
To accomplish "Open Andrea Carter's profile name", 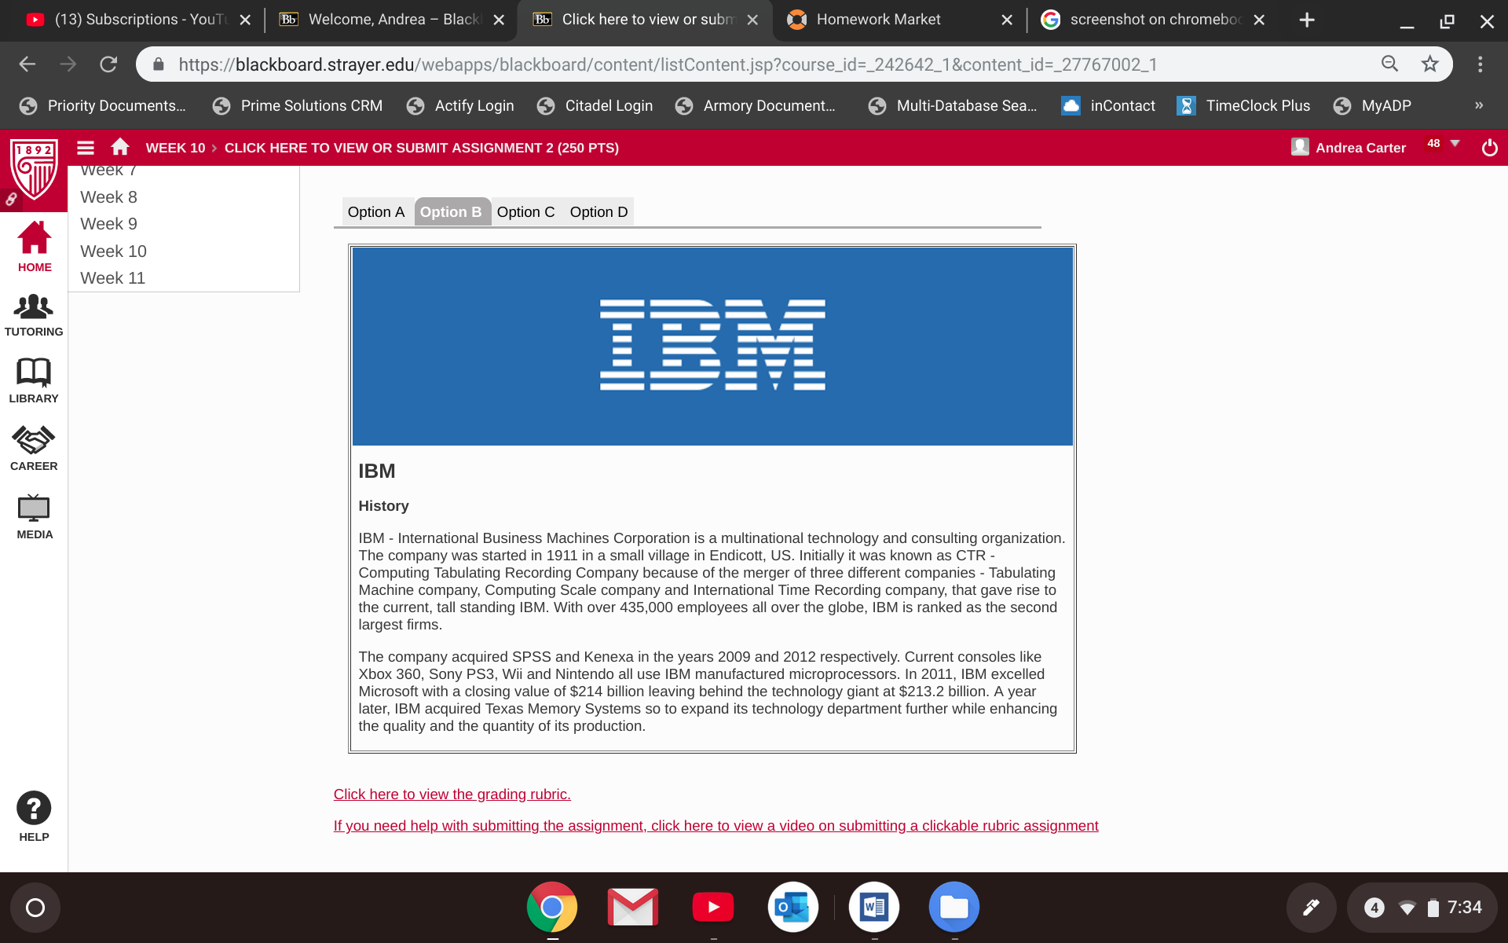I will coord(1360,148).
